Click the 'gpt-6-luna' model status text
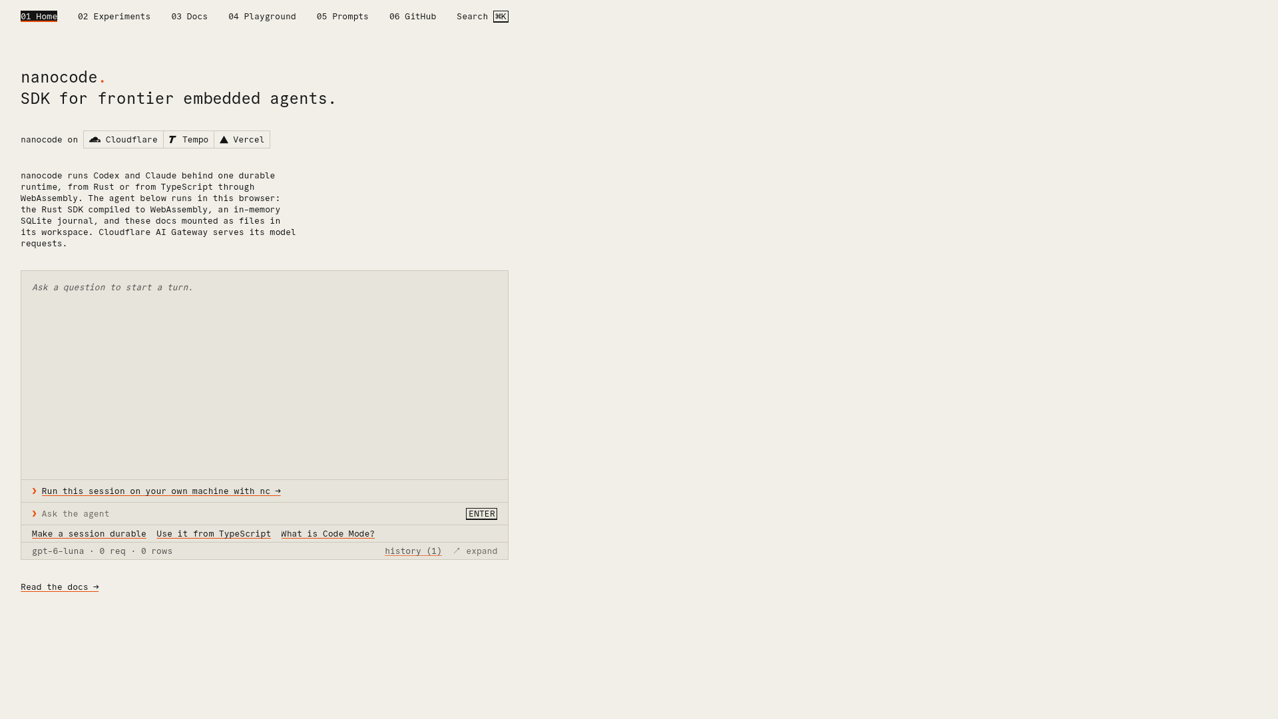1278x719 pixels. click(58, 551)
